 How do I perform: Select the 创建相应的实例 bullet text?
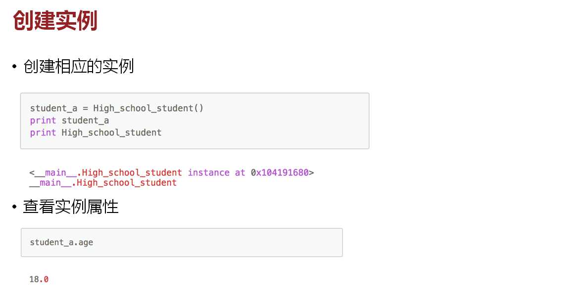[x=78, y=66]
